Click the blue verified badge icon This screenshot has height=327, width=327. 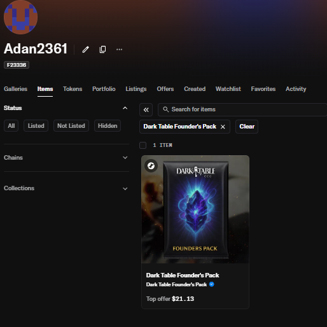[x=212, y=284]
